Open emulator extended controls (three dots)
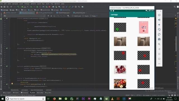Image resolution: width=179 pixels, height=101 pixels. [x=159, y=64]
